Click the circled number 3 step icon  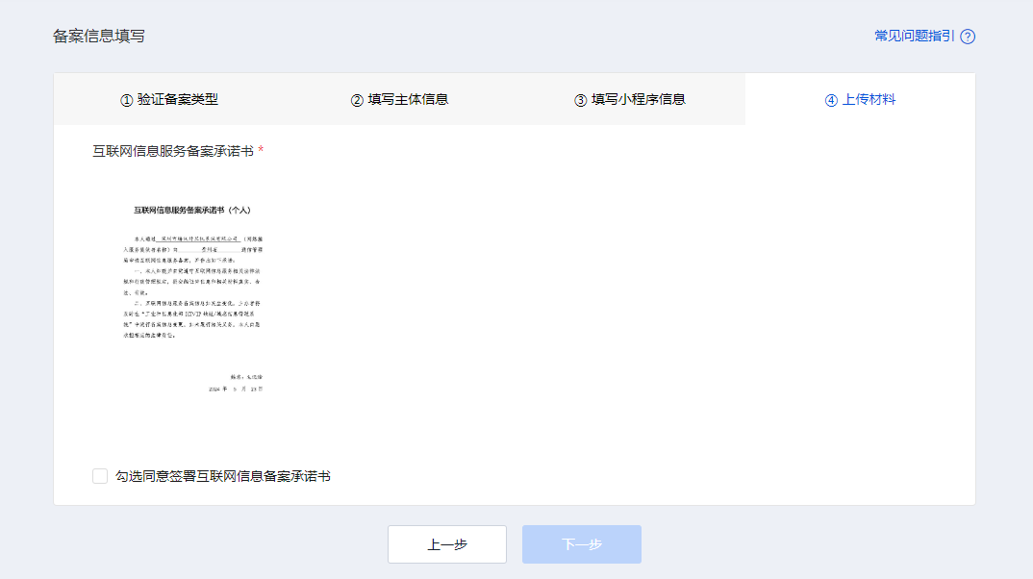580,100
